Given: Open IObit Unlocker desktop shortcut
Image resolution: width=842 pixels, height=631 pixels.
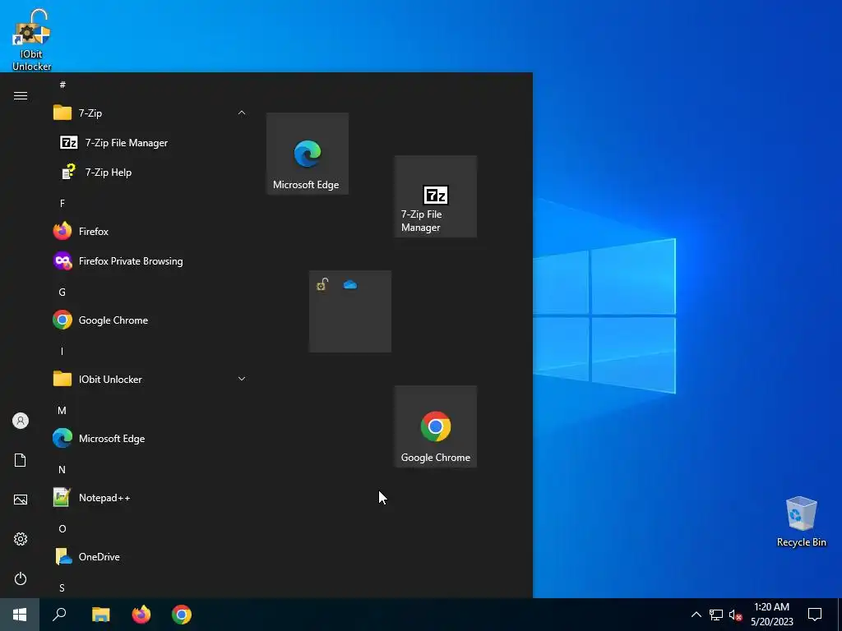Looking at the screenshot, I should coord(32,39).
